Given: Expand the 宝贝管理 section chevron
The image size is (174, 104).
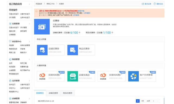Looking at the screenshot, I should (29, 81).
